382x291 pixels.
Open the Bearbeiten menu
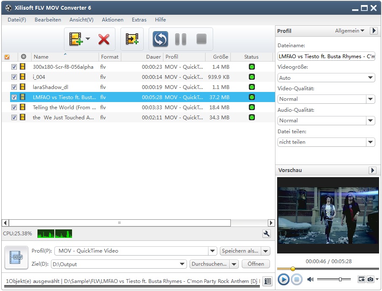48,20
